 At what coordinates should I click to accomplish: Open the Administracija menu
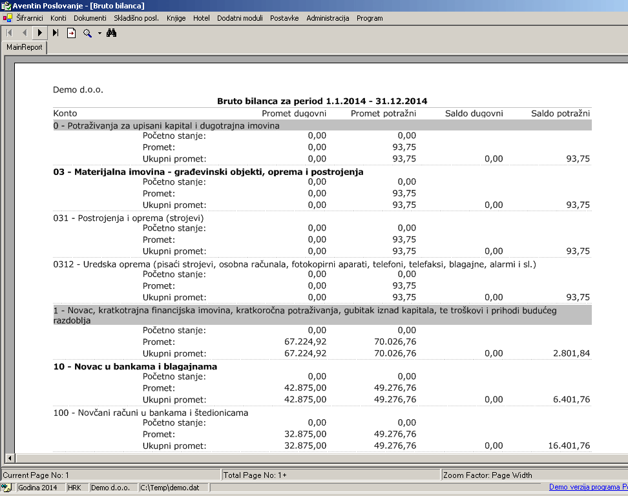[328, 18]
